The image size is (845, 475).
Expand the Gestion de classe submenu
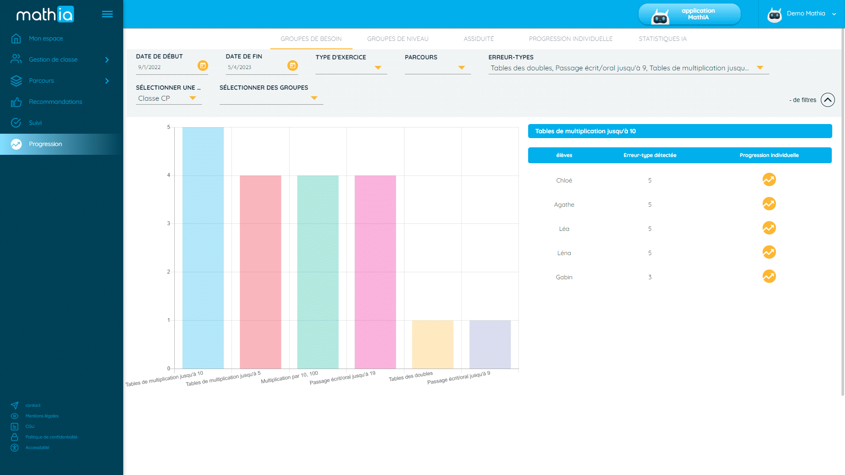coord(107,60)
